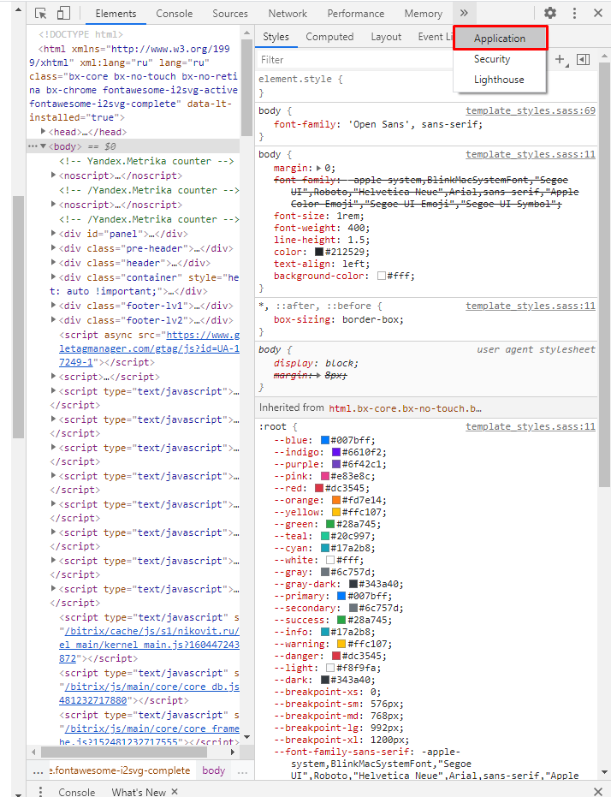Close the DevTools panel
The image size is (611, 797).
[x=598, y=13]
